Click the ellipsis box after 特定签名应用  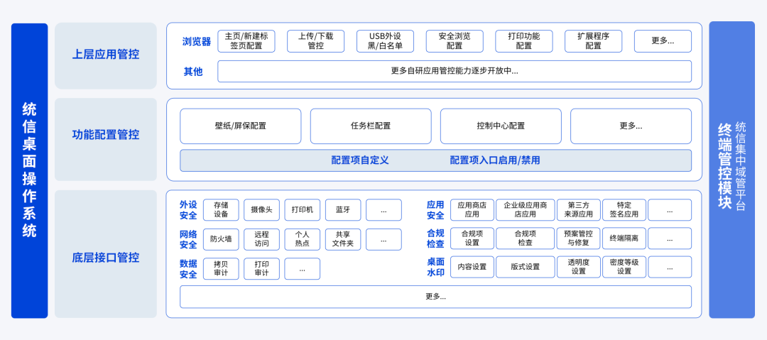coord(670,210)
